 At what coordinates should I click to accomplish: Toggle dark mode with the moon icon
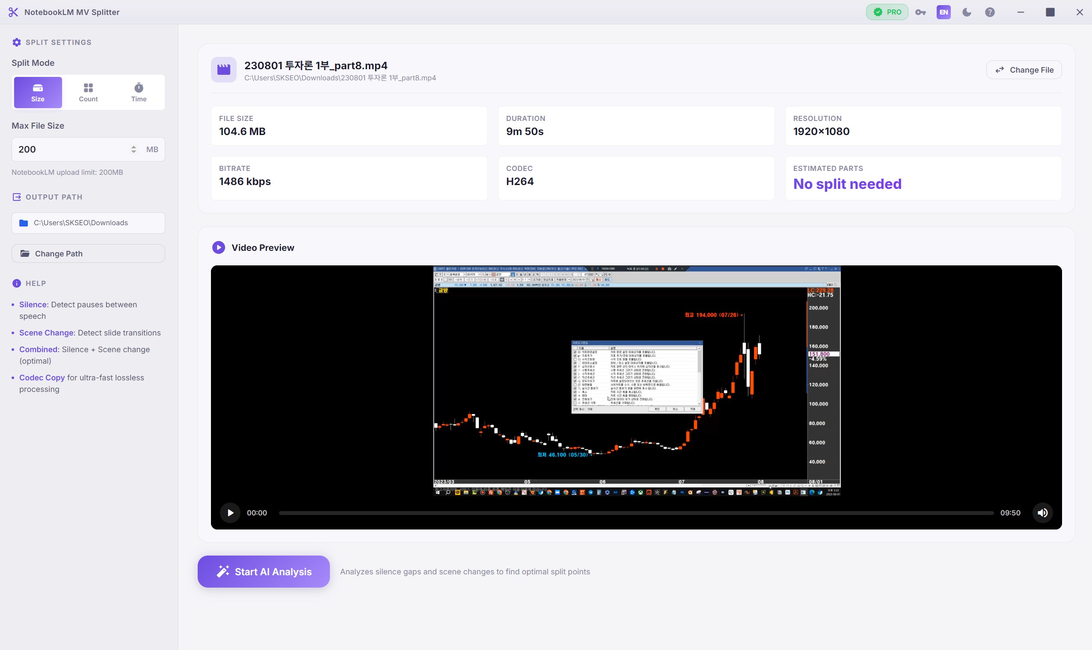click(967, 12)
